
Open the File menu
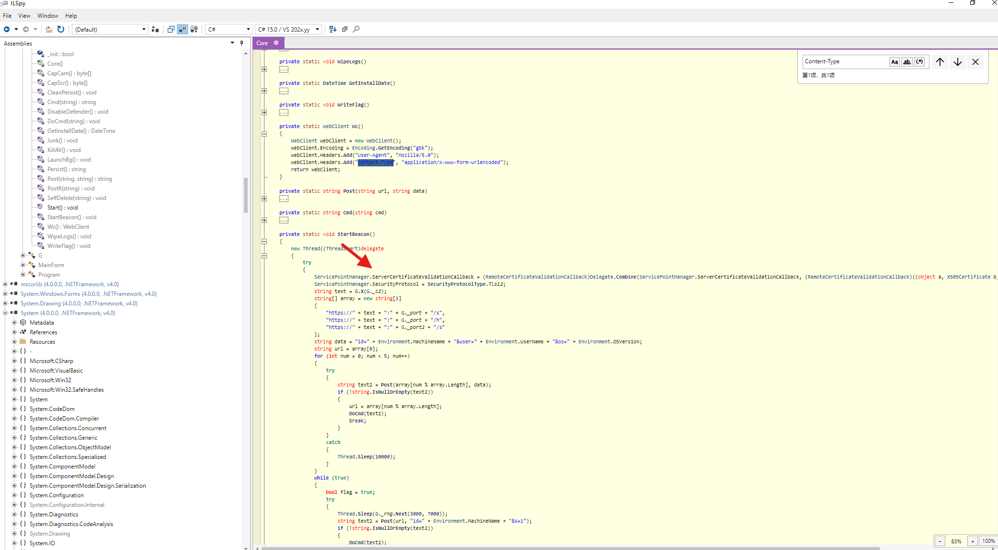[7, 16]
